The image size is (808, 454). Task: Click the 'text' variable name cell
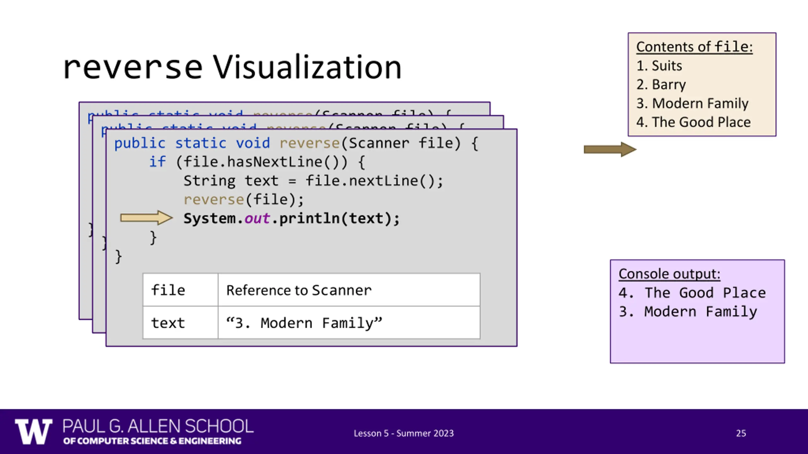pos(181,323)
